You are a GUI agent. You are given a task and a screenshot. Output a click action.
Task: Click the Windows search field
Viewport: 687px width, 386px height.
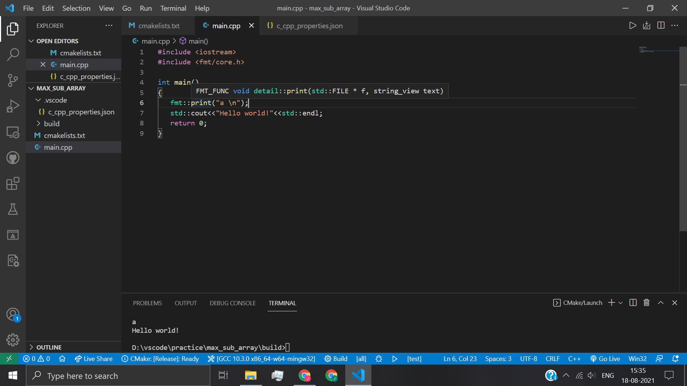[118, 376]
